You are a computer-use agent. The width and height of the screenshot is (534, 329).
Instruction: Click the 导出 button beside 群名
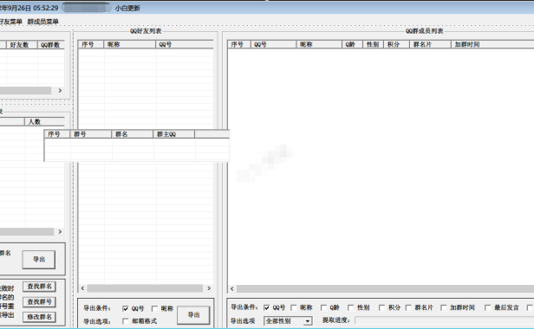39,260
